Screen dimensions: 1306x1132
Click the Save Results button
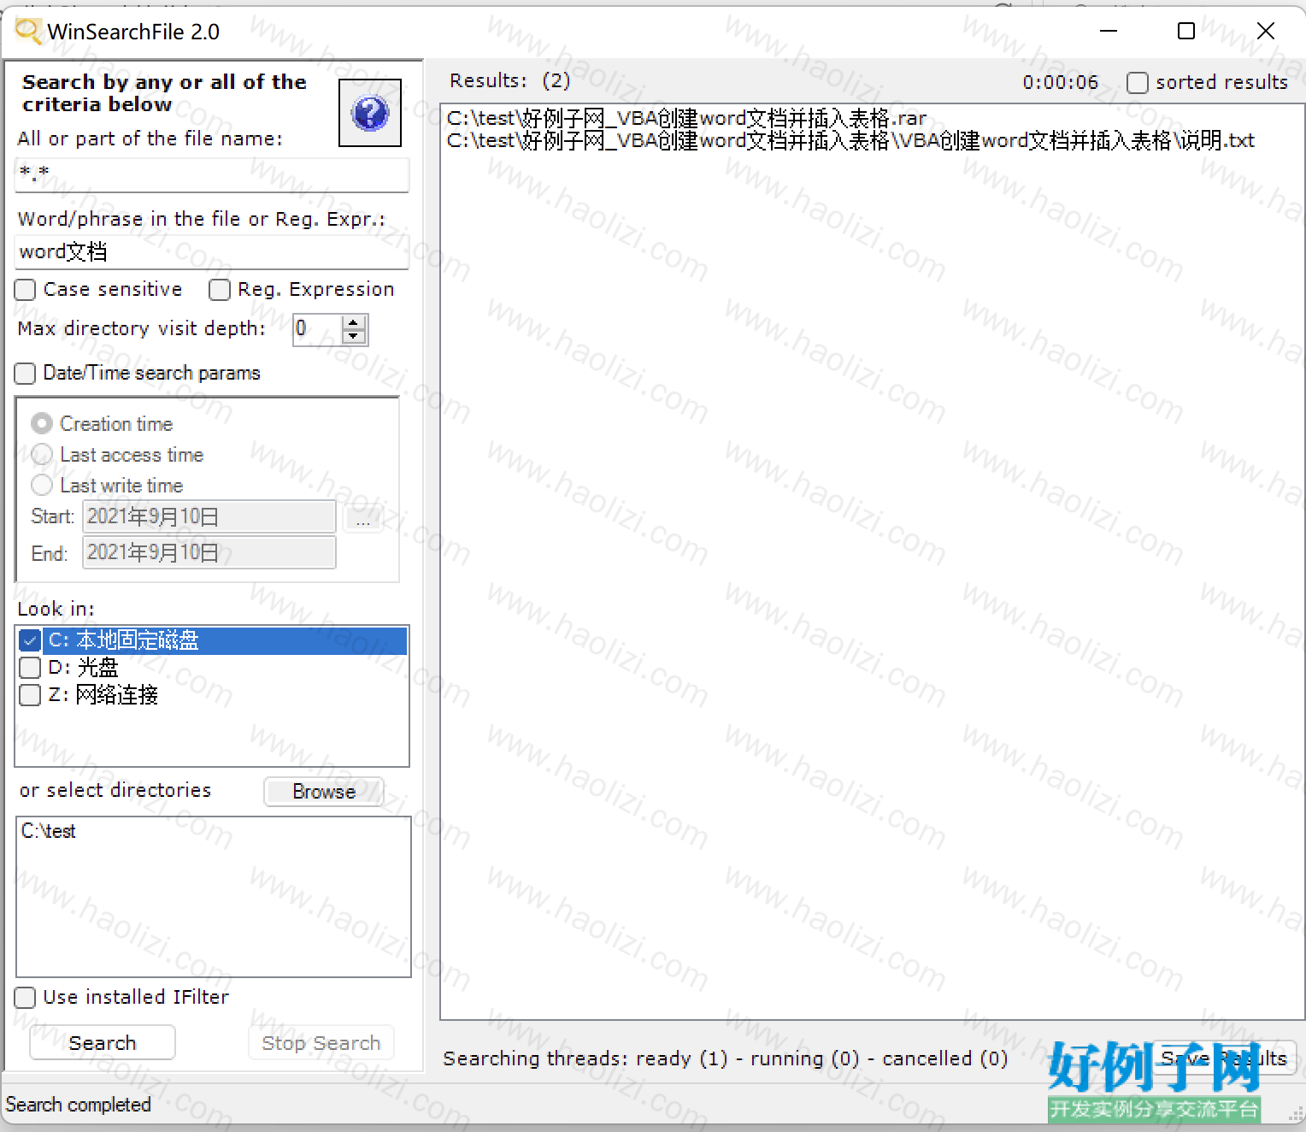coord(1224,1058)
